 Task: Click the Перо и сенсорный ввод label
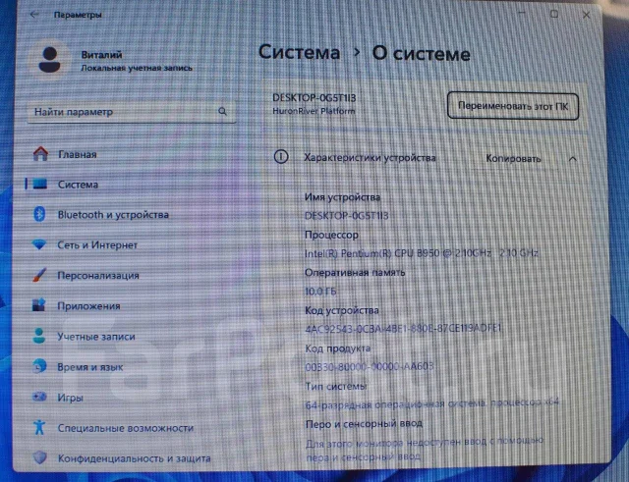point(364,423)
